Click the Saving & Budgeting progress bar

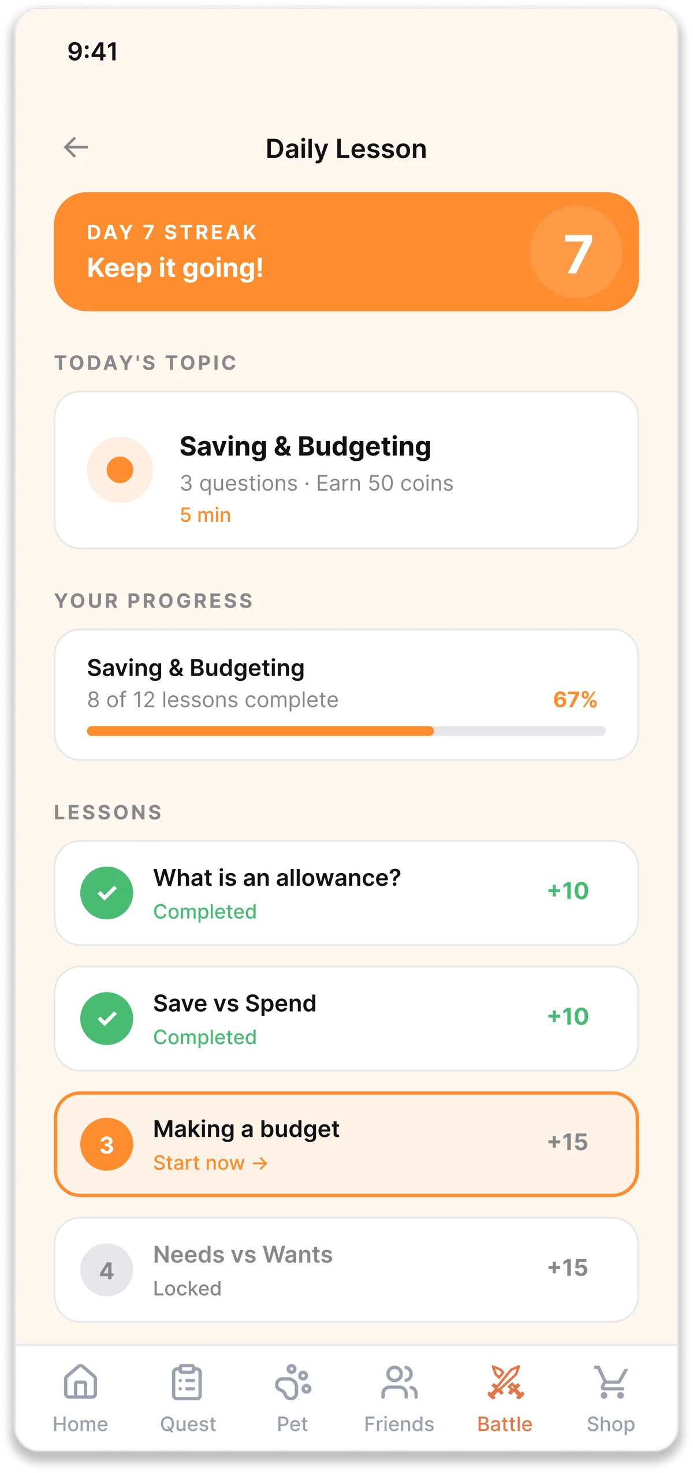(x=346, y=731)
